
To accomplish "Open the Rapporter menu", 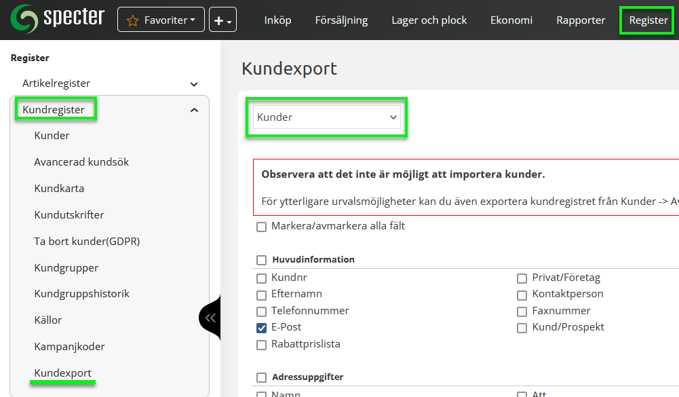I will pos(581,20).
